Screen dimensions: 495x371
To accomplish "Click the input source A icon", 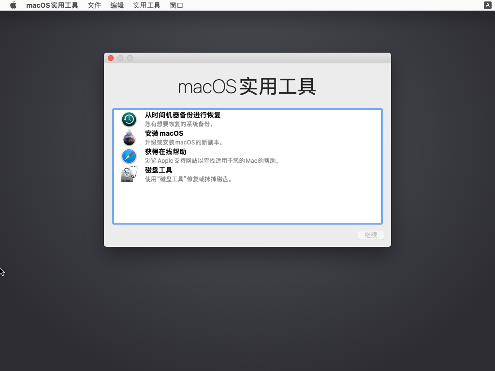I will pos(487,5).
